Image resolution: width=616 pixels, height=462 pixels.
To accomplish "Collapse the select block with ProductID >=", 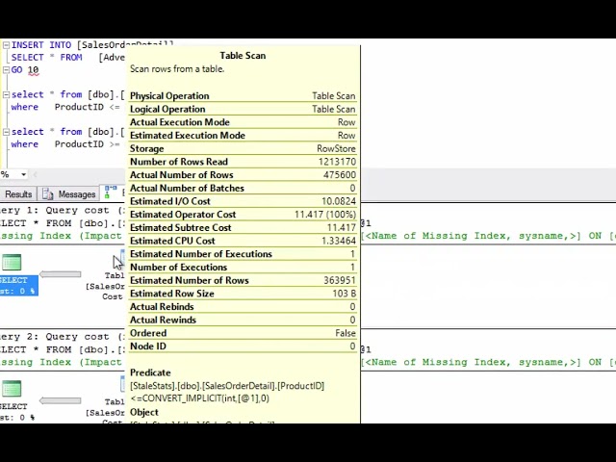I will [x=6, y=132].
